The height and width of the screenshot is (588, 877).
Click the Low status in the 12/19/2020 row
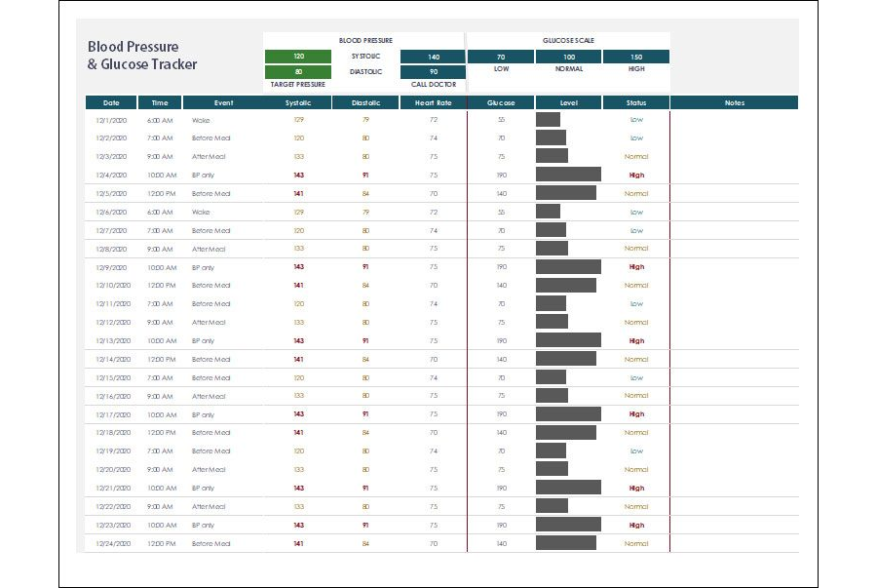(x=636, y=451)
